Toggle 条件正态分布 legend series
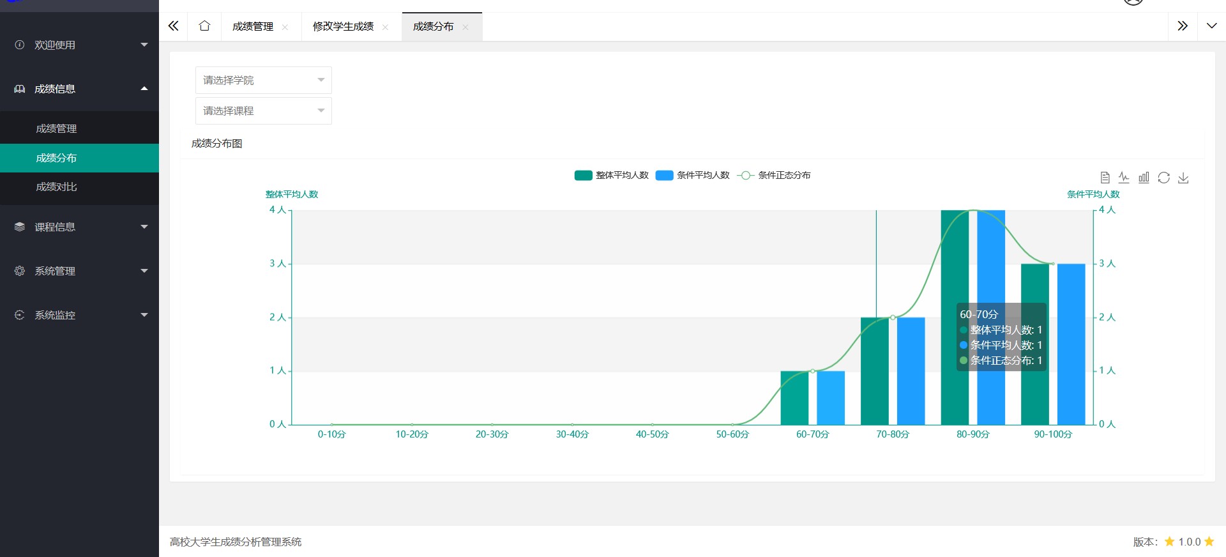The width and height of the screenshot is (1226, 557). (x=773, y=175)
